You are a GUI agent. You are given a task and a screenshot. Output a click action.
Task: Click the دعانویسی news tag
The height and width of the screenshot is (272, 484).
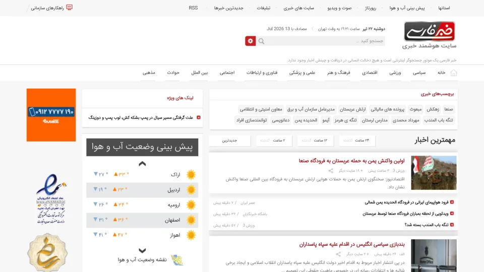(281, 120)
